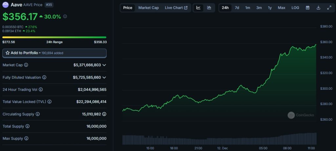
Task: Click the $5,371,666,803 market cap value
Action: click(87, 65)
